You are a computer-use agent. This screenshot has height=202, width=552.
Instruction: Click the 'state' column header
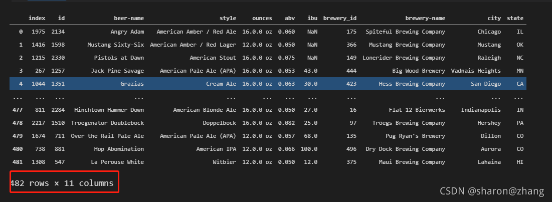pyautogui.click(x=515, y=18)
